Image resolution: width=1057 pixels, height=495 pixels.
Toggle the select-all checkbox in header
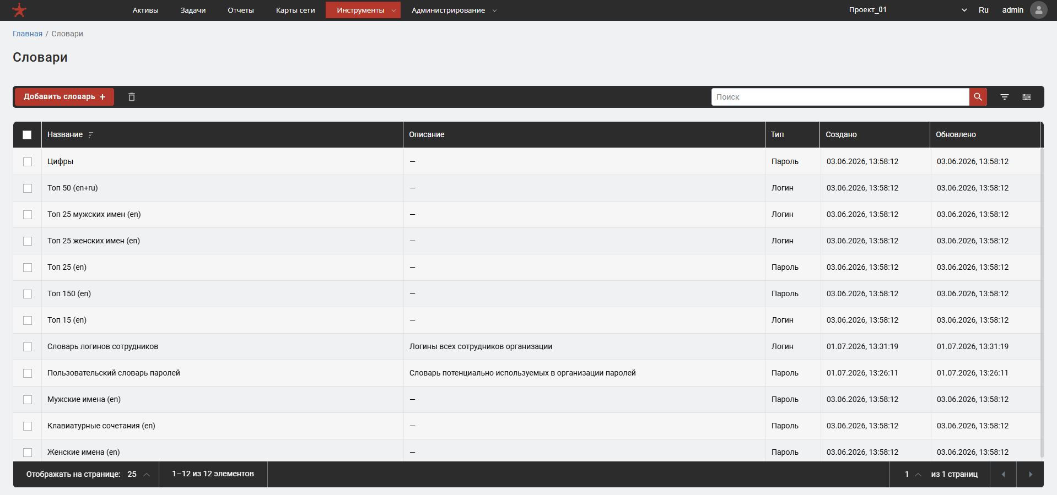[x=27, y=135]
